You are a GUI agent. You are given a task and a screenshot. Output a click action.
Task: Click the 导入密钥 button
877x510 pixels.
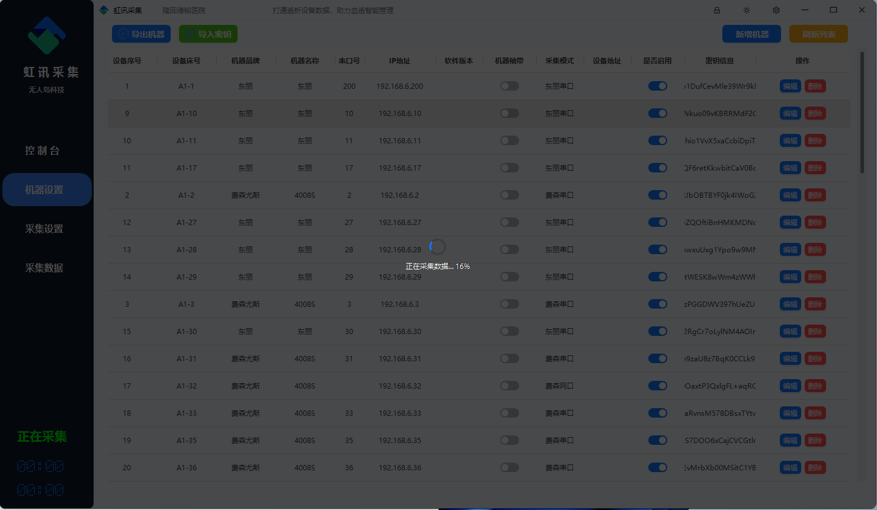click(208, 34)
